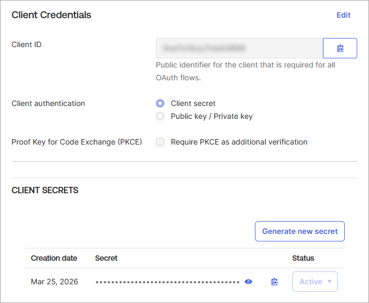The image size is (369, 303).
Task: Click Edit for Client Credentials
Action: tap(343, 15)
